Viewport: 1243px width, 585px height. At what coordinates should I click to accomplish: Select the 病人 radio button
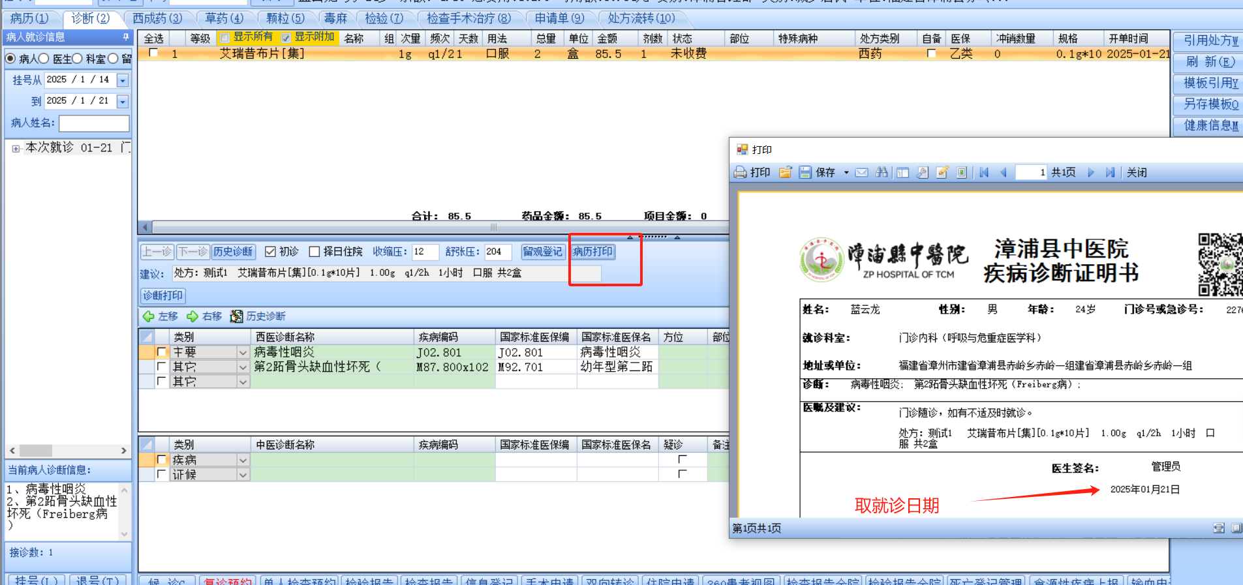10,59
